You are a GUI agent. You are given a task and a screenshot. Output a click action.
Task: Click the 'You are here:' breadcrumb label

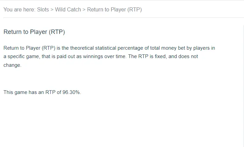(x=19, y=10)
